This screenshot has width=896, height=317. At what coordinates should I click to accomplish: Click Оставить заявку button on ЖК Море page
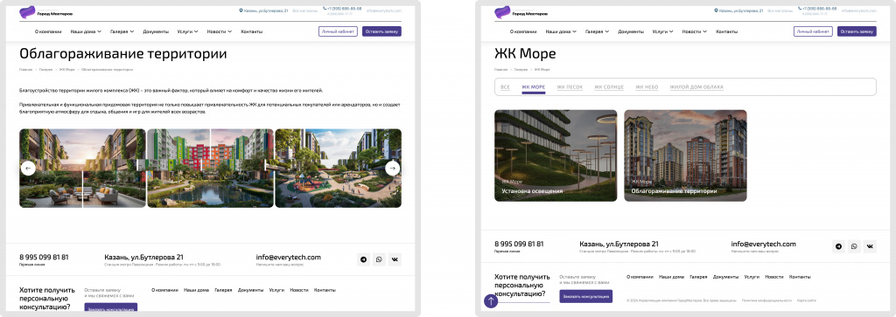[857, 31]
